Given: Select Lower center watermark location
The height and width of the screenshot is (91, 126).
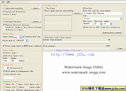Looking at the screenshot, I should click(17, 90).
